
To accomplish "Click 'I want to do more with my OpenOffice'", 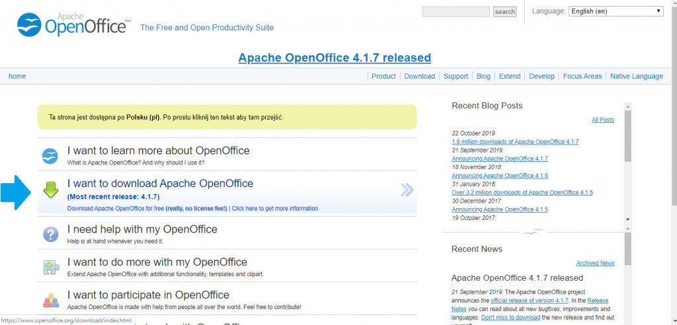I will pos(157,262).
